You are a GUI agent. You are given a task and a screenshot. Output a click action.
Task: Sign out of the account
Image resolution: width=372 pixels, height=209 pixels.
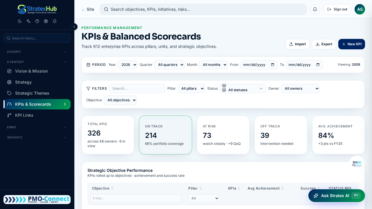coord(337,9)
